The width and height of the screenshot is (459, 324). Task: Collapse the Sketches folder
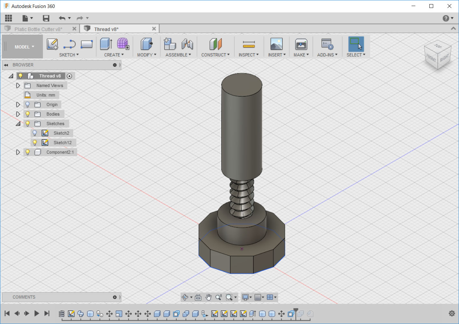18,124
